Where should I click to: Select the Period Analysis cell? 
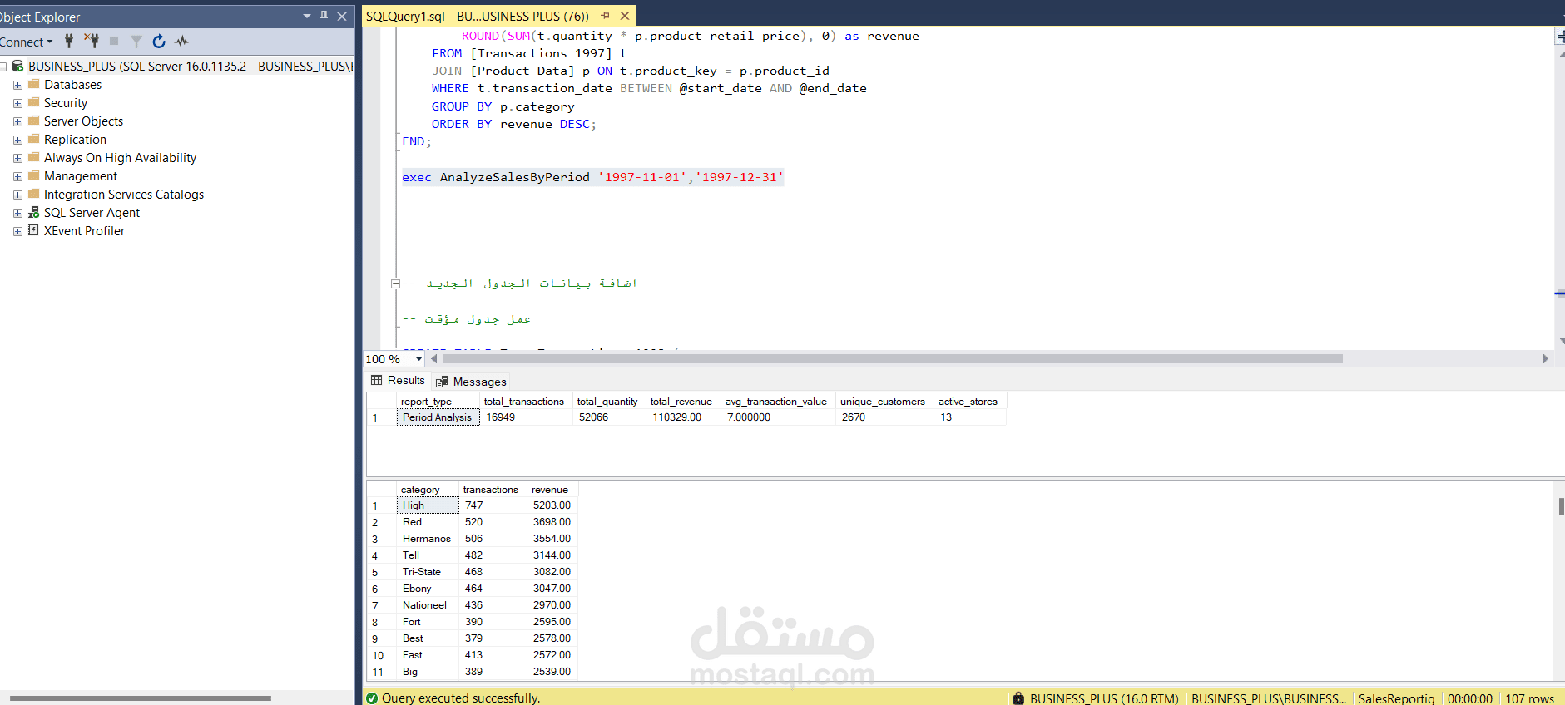point(438,417)
